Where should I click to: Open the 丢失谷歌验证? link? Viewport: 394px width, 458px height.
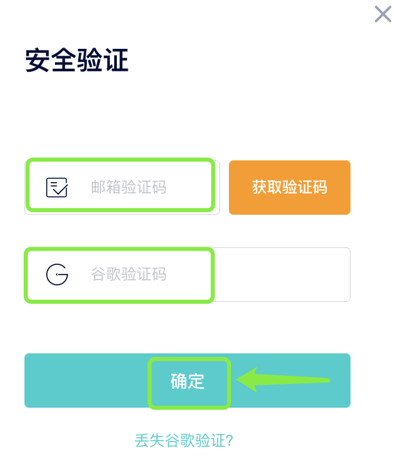(x=183, y=440)
